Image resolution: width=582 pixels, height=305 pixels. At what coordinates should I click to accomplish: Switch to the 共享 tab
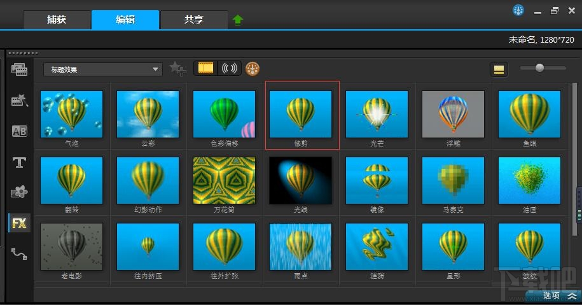coord(194,20)
